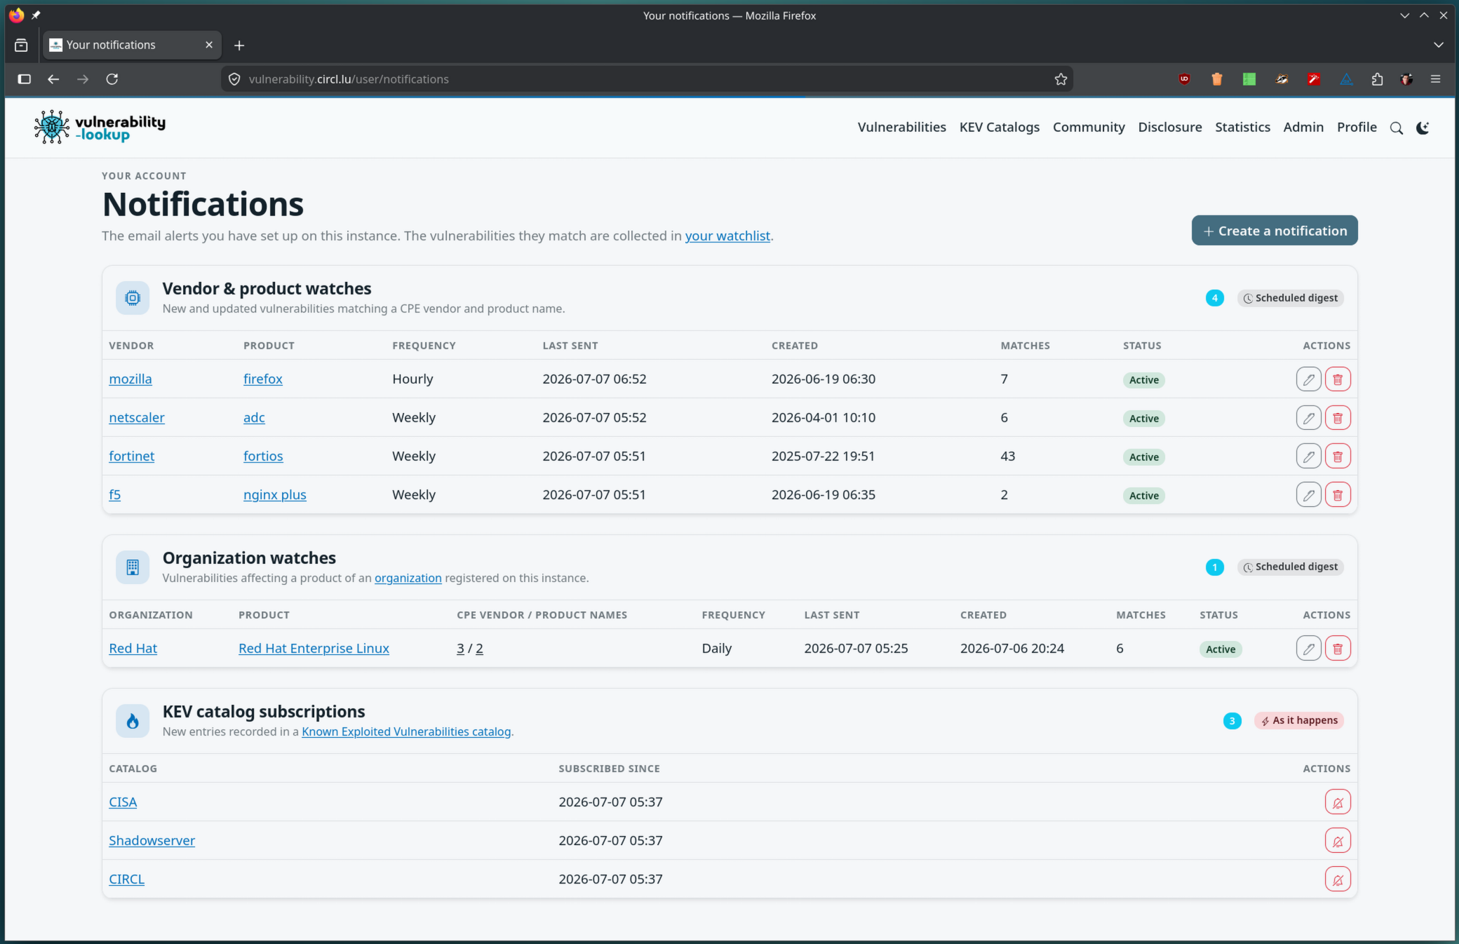Open the firefox product link

click(x=263, y=379)
